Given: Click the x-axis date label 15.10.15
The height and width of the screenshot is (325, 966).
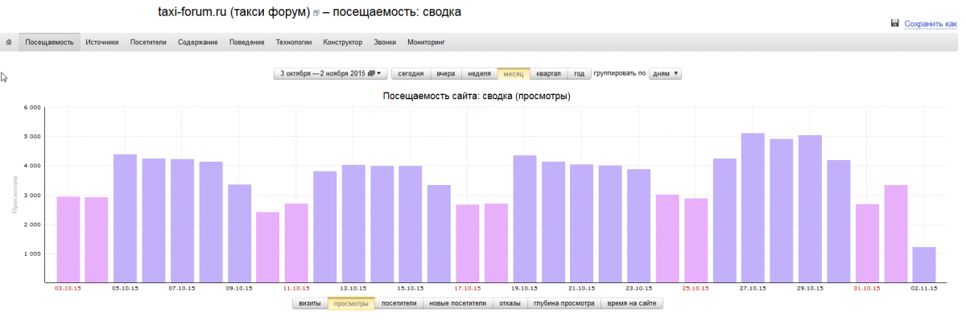Looking at the screenshot, I should [x=411, y=288].
